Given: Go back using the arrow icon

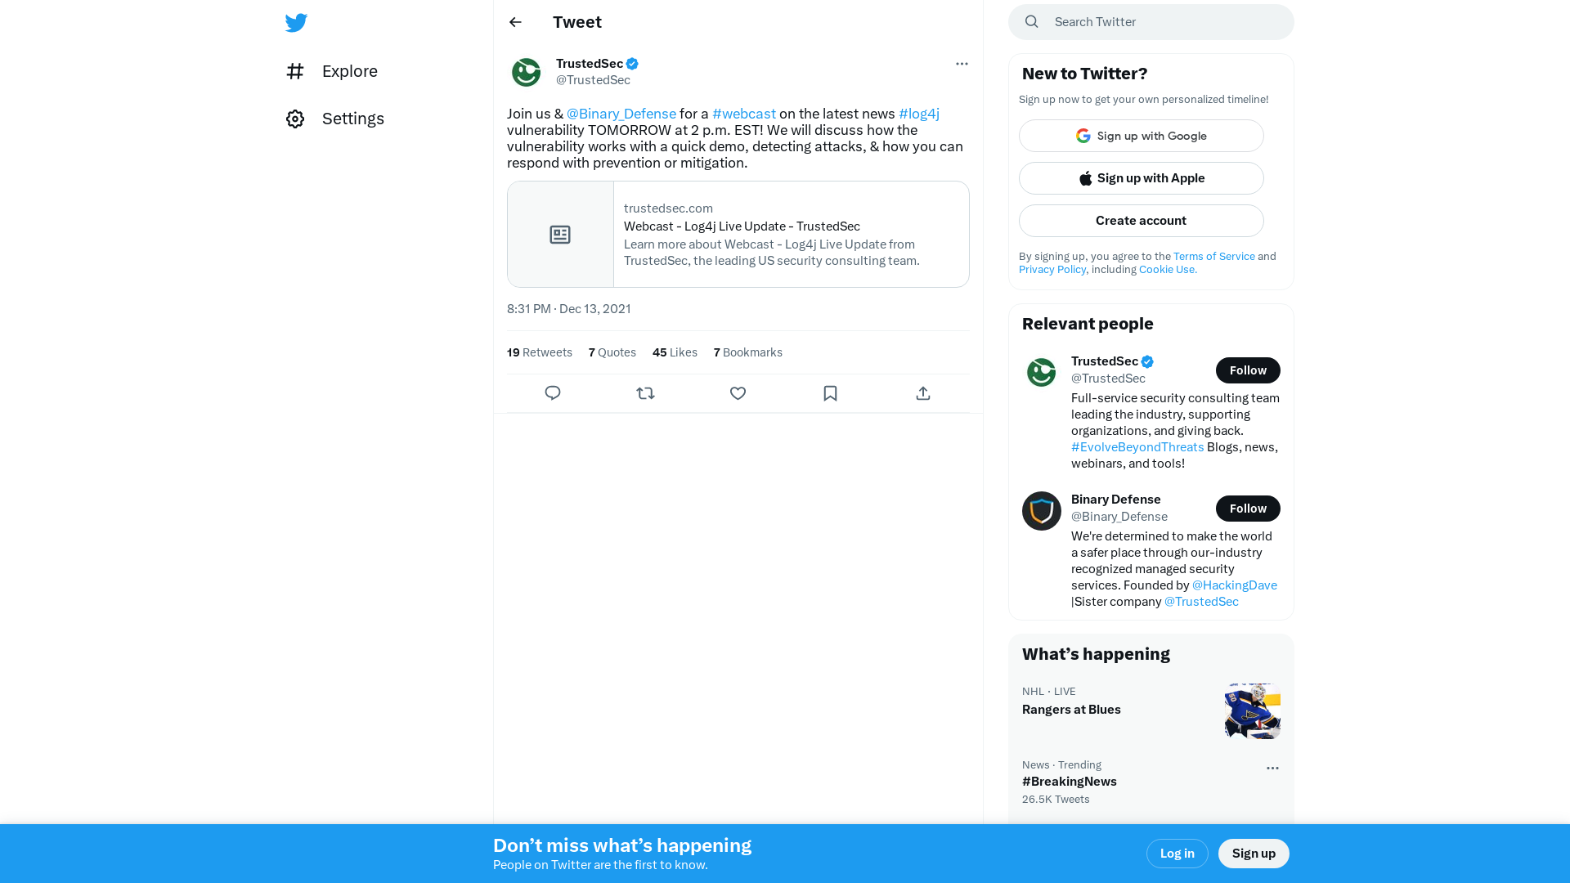Looking at the screenshot, I should point(515,22).
